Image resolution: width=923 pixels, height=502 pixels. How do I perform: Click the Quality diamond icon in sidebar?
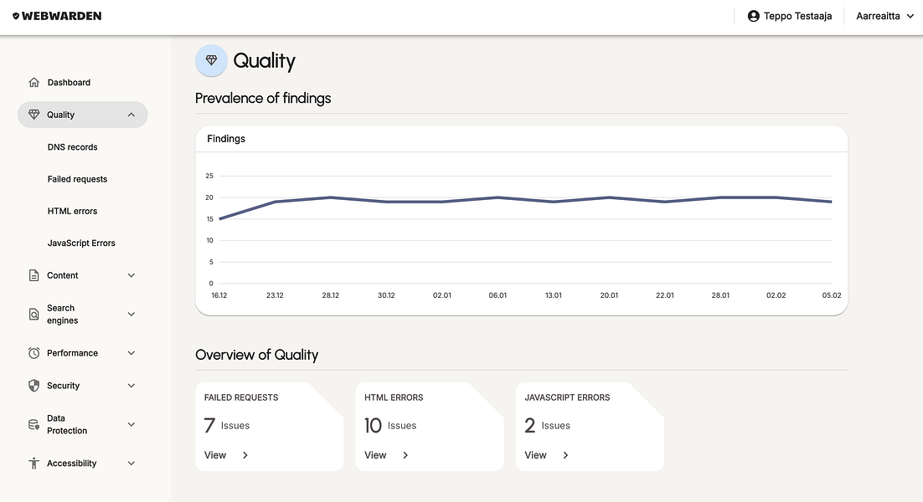[34, 115]
